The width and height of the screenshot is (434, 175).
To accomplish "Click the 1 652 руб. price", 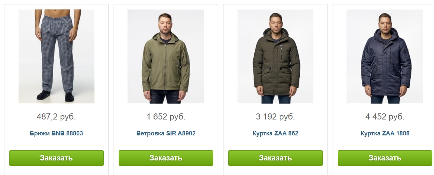I will pyautogui.click(x=166, y=117).
